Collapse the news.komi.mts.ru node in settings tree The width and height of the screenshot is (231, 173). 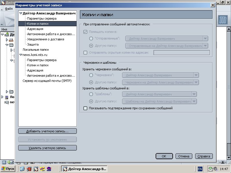(x=21, y=55)
